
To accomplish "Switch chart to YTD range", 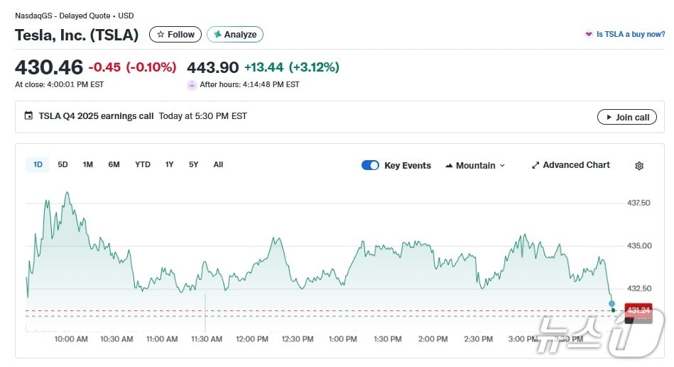I will (143, 164).
